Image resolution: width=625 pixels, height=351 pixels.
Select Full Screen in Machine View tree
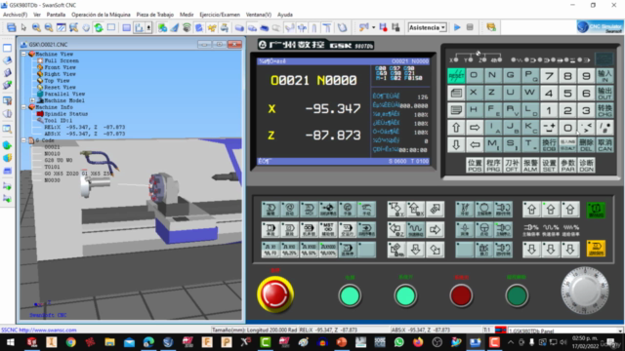[62, 60]
